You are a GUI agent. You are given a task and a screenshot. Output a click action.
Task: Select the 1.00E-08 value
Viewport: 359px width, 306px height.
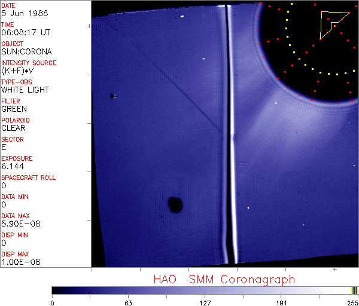(x=21, y=262)
